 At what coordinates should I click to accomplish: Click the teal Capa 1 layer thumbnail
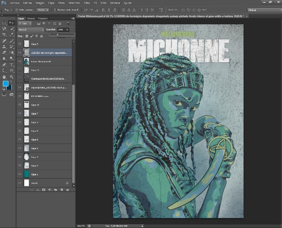(27, 174)
